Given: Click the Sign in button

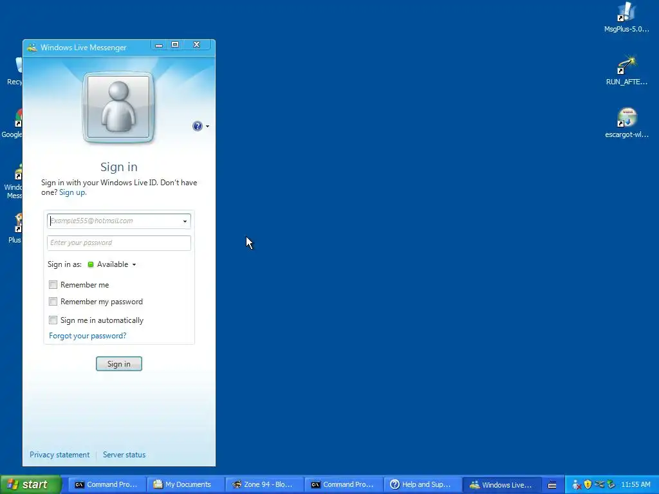Looking at the screenshot, I should click(x=119, y=364).
